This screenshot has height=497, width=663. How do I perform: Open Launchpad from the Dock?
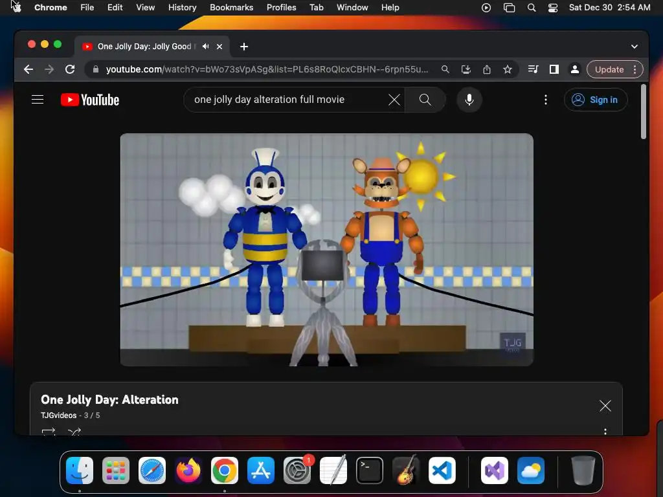116,470
